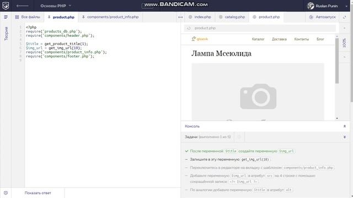This screenshot has width=353, height=198.
Task: Zoom in the preview with the plus button
Action: 344,28
